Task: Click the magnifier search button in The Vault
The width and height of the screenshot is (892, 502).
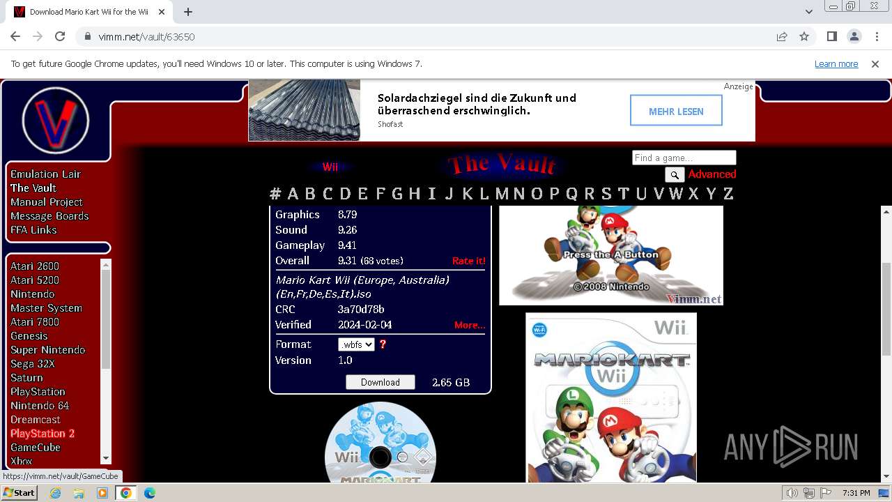Action: (x=675, y=174)
